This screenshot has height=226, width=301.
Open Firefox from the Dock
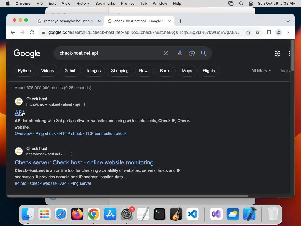(x=77, y=214)
